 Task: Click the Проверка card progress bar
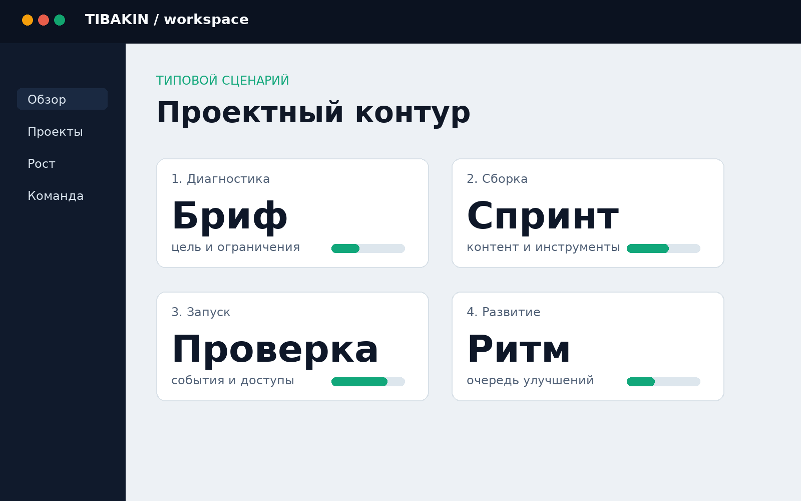368,382
